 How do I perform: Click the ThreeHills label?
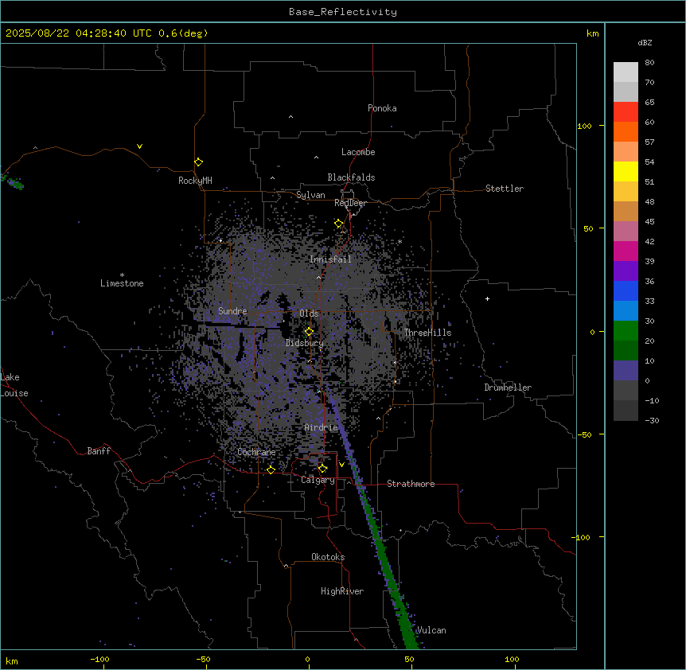click(x=427, y=333)
